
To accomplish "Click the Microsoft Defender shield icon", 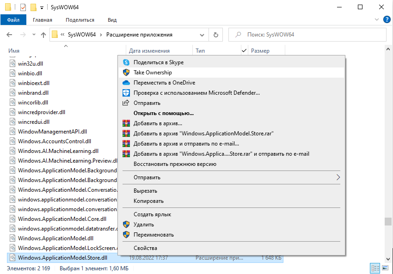I will click(126, 93).
